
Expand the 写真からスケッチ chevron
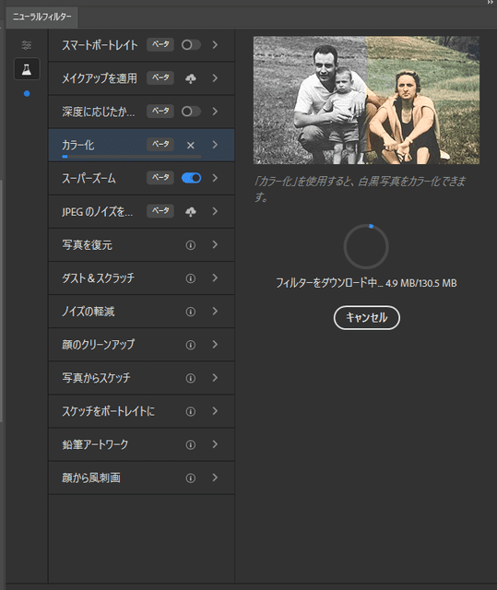(x=215, y=377)
